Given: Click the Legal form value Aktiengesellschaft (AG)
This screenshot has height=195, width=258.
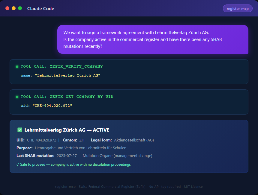Looking at the screenshot, I should coord(134,140).
